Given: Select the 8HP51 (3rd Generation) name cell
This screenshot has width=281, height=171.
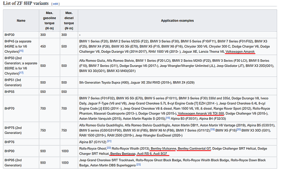Looking at the screenshot, I should pos(21,82).
